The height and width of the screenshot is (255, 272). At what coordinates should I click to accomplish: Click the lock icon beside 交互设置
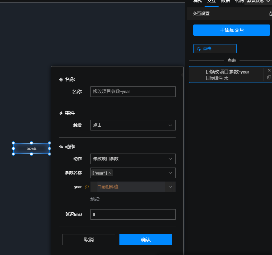pyautogui.click(x=271, y=14)
